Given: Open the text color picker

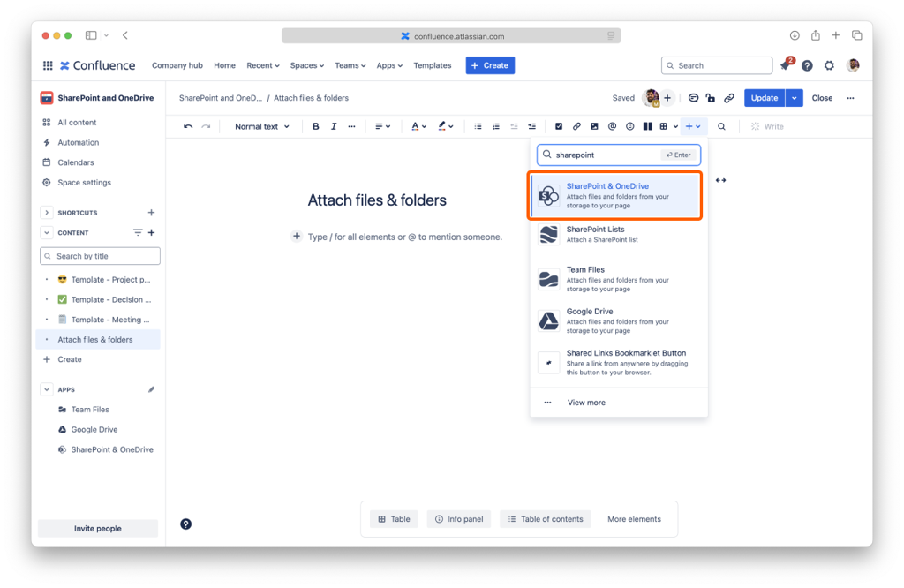Looking at the screenshot, I should point(418,127).
